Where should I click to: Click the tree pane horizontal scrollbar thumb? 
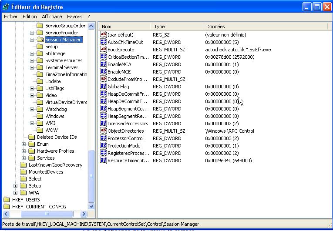[x=47, y=214]
